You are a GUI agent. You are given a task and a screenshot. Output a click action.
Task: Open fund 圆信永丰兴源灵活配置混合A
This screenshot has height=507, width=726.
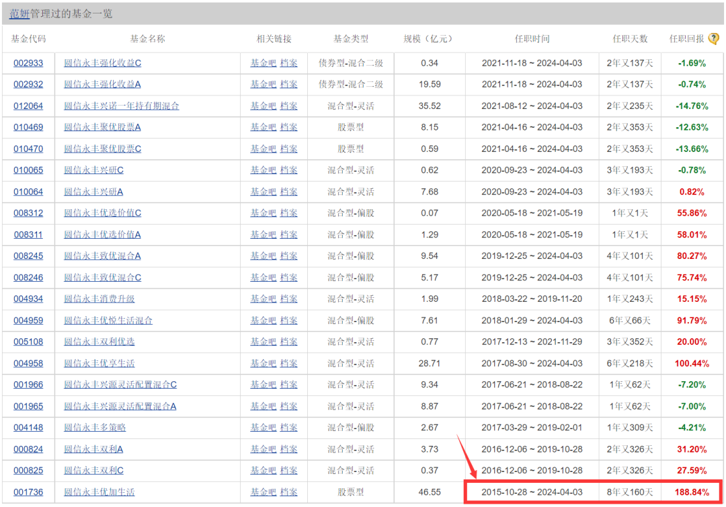click(x=120, y=407)
